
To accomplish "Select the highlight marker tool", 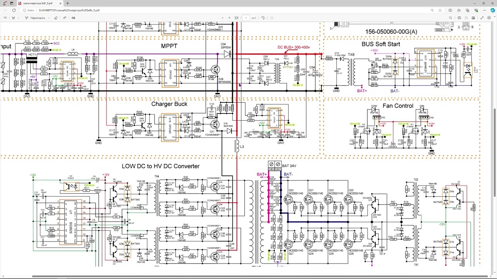I will [x=13, y=18].
